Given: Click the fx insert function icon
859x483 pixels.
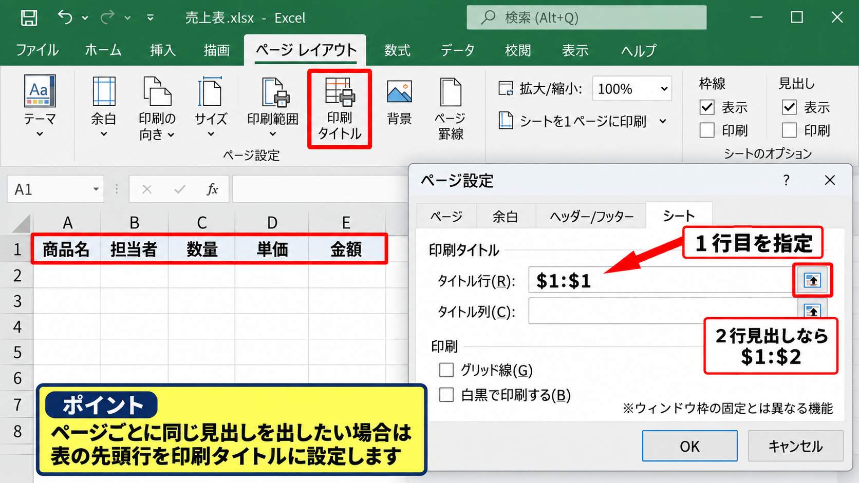Looking at the screenshot, I should tap(212, 189).
